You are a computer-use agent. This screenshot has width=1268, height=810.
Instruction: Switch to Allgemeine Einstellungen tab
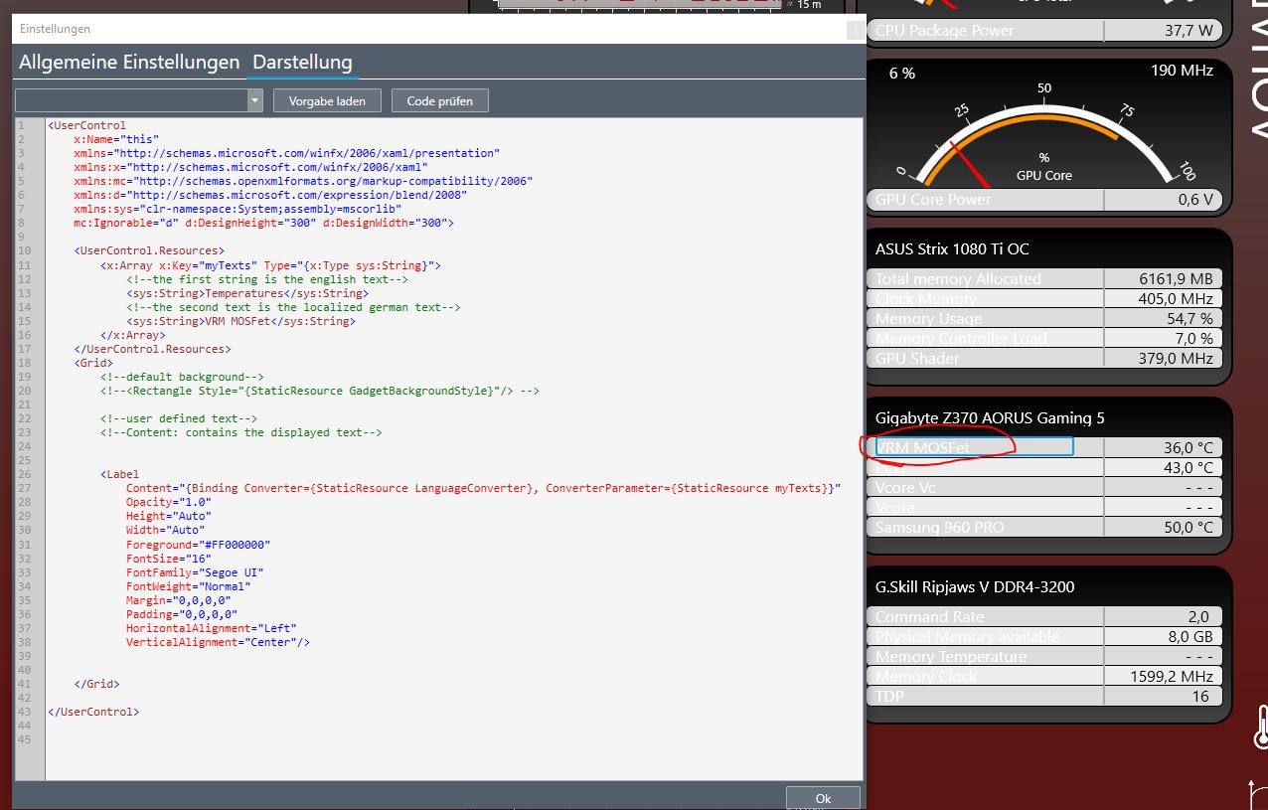[129, 63]
